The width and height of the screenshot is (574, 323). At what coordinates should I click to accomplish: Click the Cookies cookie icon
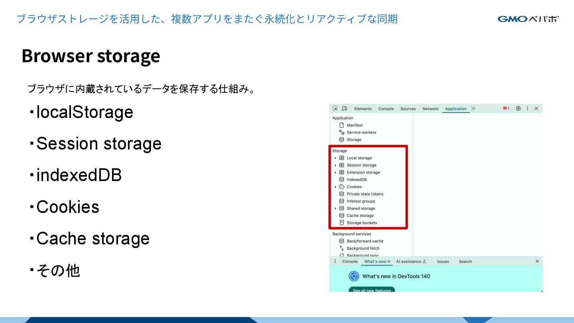tap(342, 187)
